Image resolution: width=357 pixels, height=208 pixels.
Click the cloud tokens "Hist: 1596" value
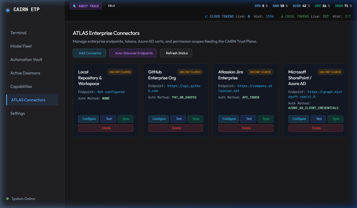tap(264, 17)
